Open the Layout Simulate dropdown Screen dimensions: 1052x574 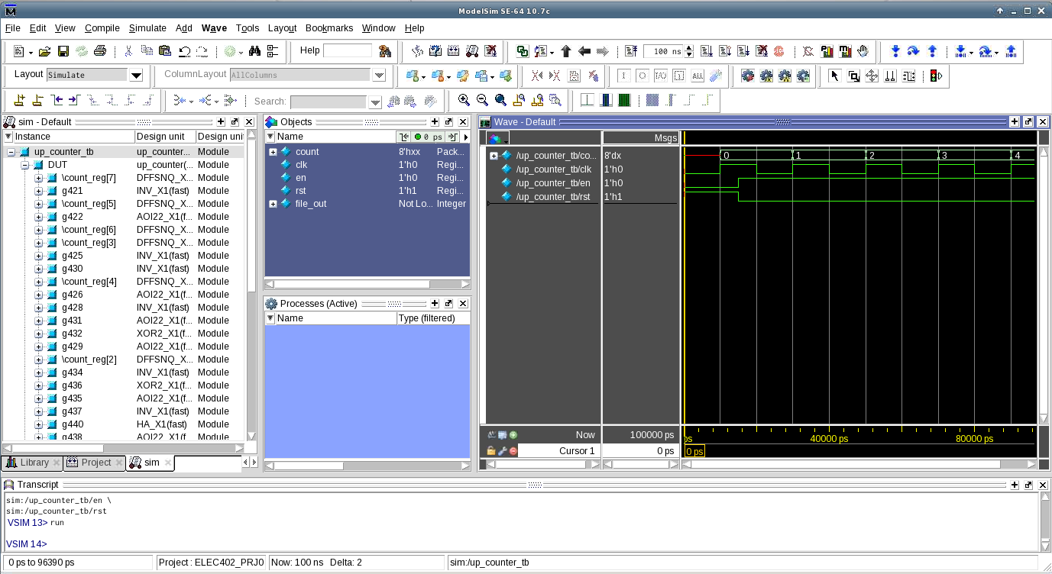[136, 75]
